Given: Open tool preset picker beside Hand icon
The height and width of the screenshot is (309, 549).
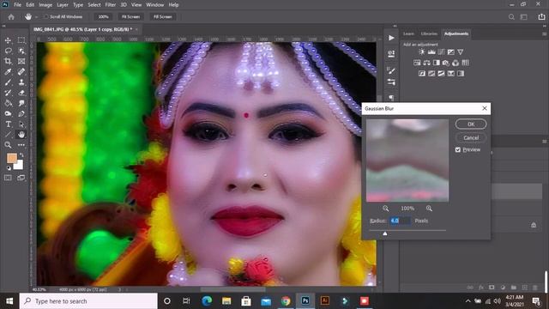Looking at the screenshot, I should (36, 17).
